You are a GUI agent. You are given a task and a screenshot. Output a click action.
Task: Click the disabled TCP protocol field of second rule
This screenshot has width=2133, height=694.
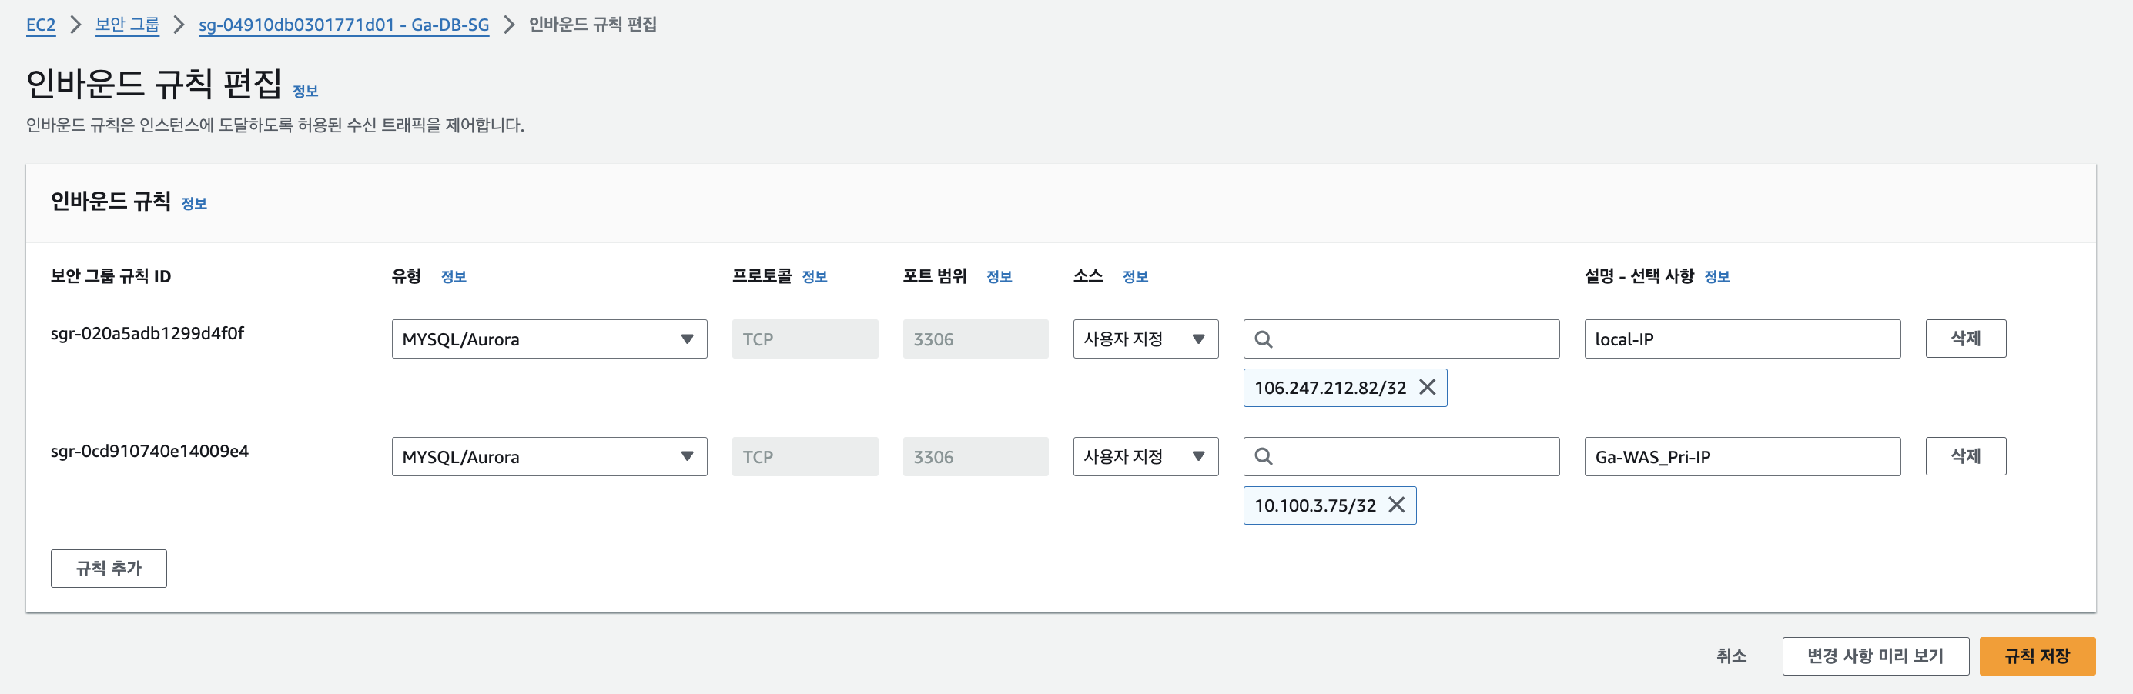pos(805,456)
